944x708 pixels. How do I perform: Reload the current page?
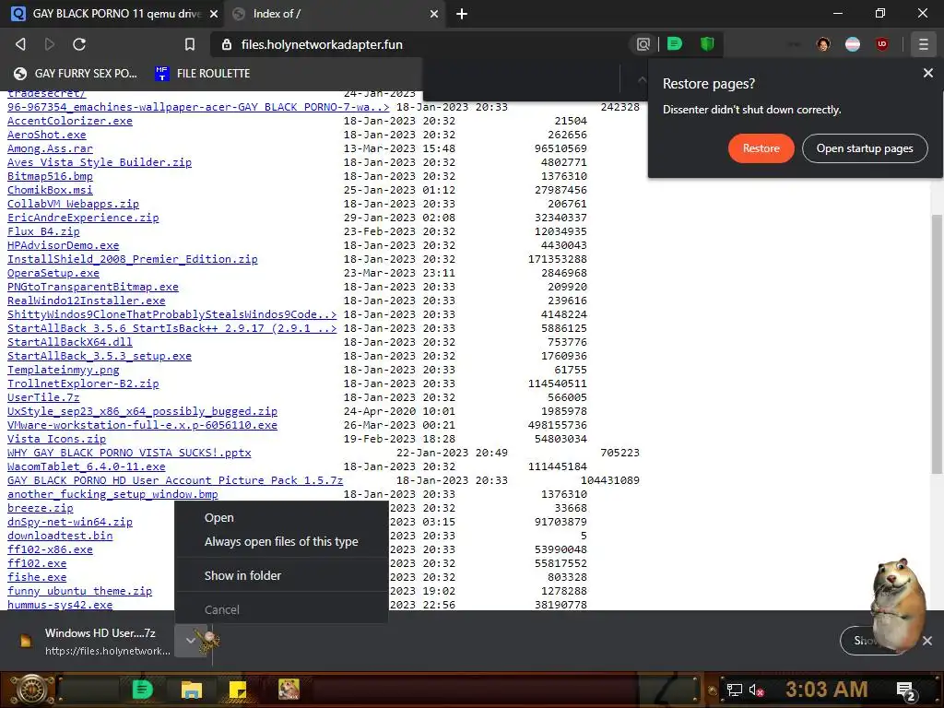pos(79,44)
